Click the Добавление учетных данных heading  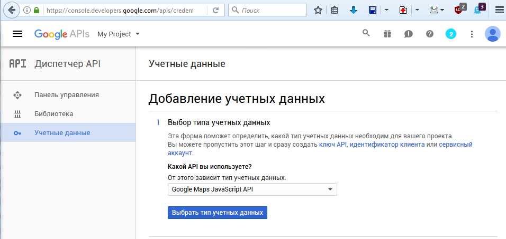click(x=237, y=99)
